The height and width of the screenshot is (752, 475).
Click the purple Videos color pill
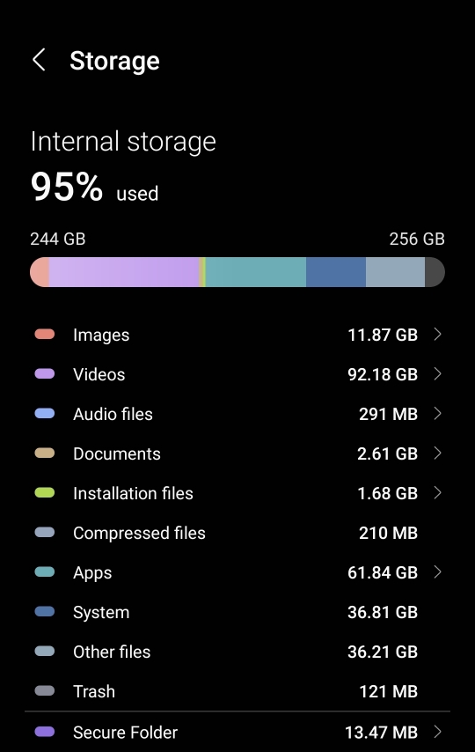tap(45, 373)
